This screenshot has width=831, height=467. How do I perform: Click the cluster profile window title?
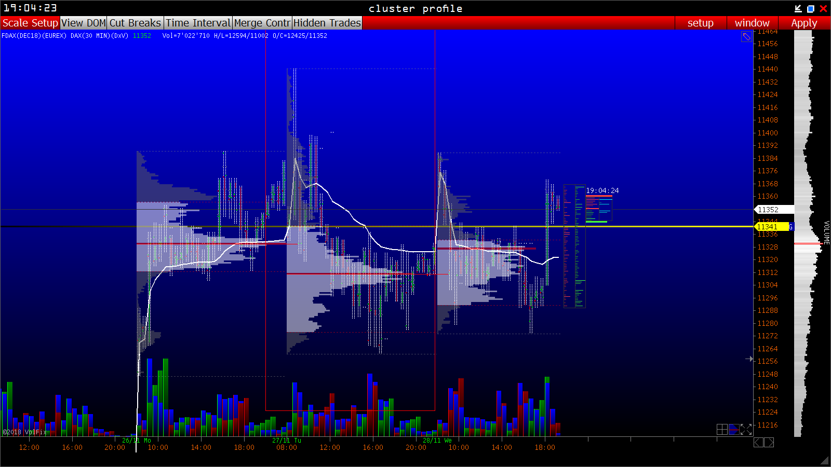415,8
